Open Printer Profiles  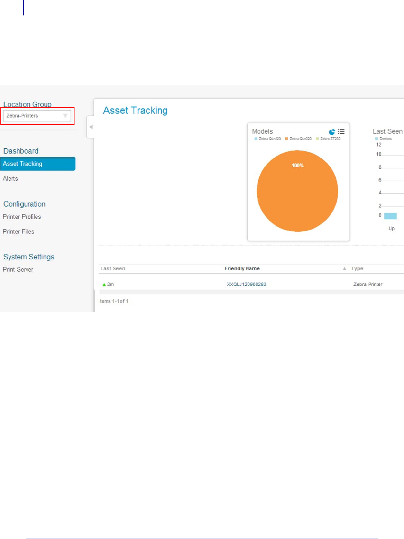[x=22, y=217]
